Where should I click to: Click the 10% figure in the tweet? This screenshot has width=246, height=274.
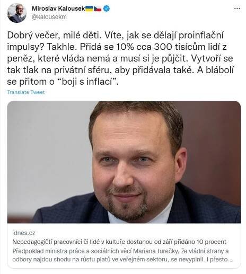[x=125, y=47]
